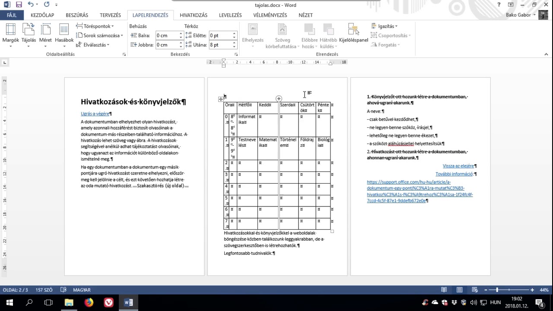Viewport: 553px width, 311px height.
Task: Click the insert column plus marker above table
Action: (279, 99)
